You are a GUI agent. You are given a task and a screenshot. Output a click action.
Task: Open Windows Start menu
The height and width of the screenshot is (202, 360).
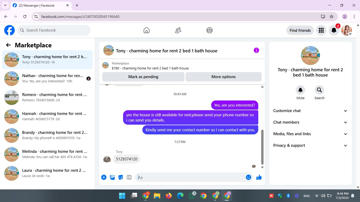tap(122, 196)
